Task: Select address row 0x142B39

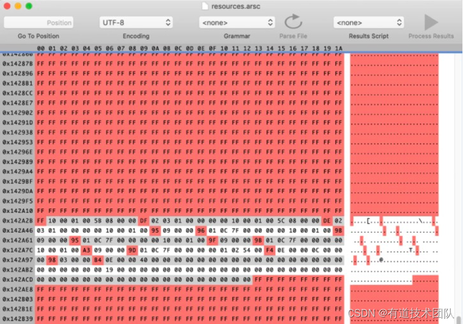Action: 18,319
